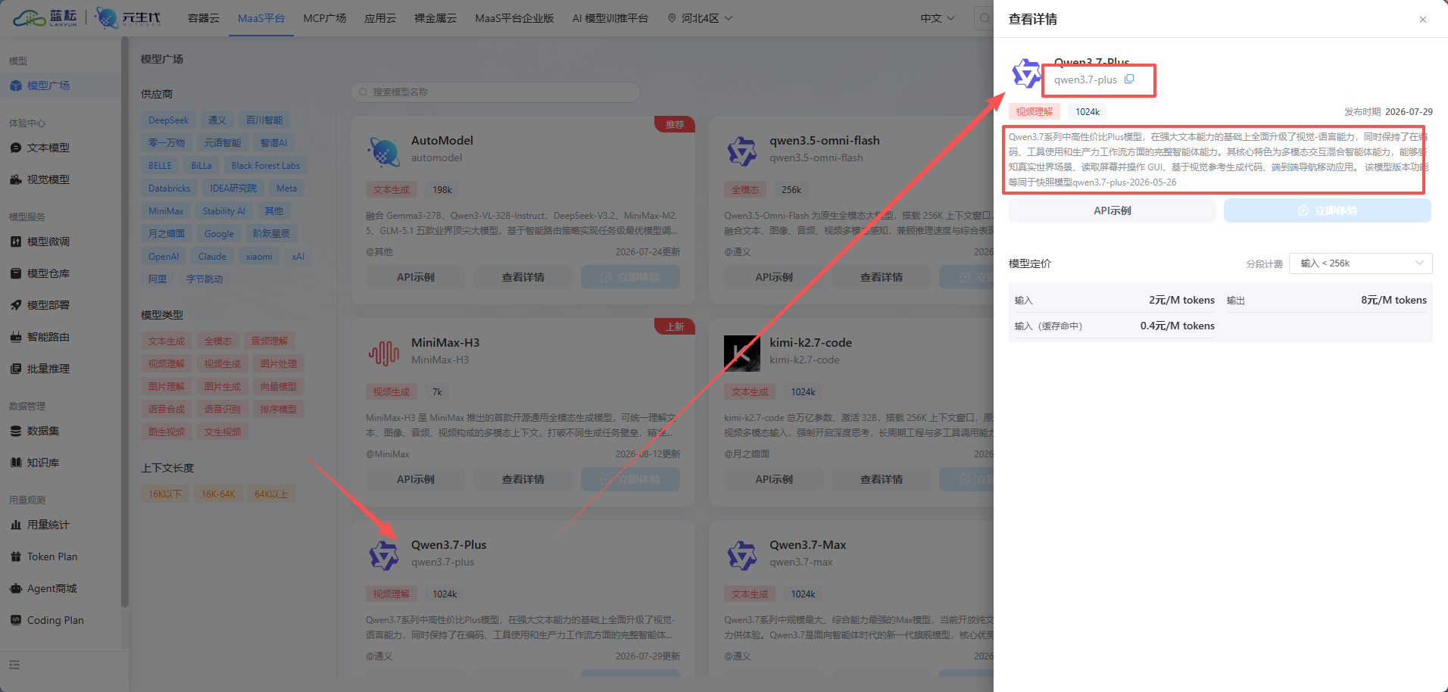Open the MCP广场 tab
Image resolution: width=1448 pixels, height=692 pixels.
325,18
